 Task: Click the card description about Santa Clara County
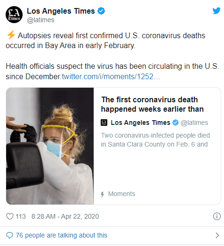(155, 140)
